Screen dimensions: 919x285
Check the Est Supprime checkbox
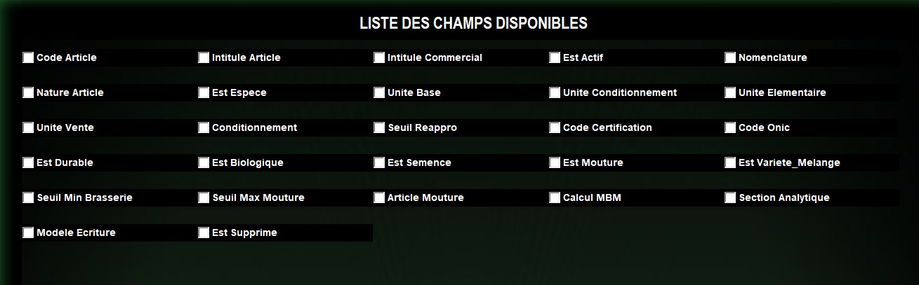point(204,232)
